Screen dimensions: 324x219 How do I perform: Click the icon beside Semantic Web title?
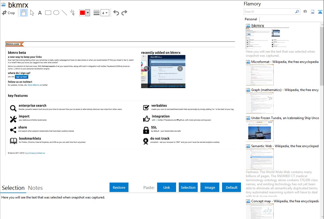coord(248,146)
